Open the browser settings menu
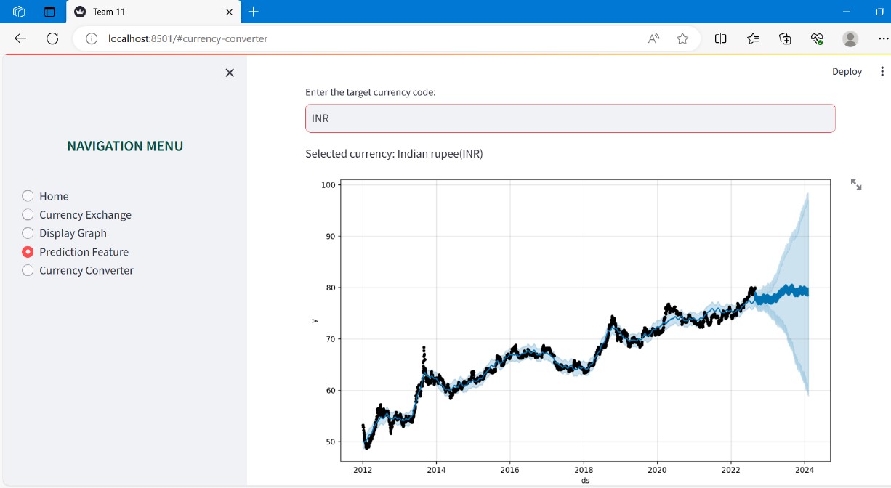This screenshot has height=488, width=891. coord(883,38)
